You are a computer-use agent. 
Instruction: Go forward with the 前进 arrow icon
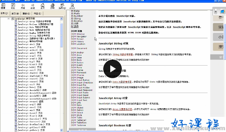33,6
